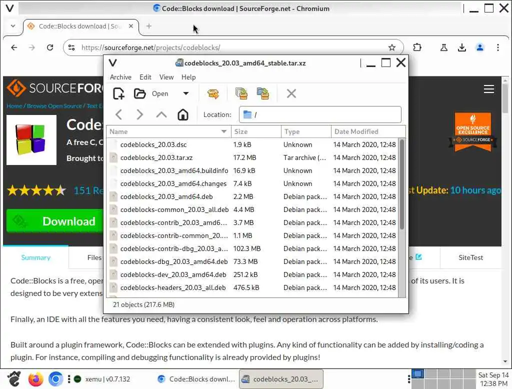
Task: Select codeblocks_20.03_amd64.buildinfo row
Action: click(x=252, y=171)
